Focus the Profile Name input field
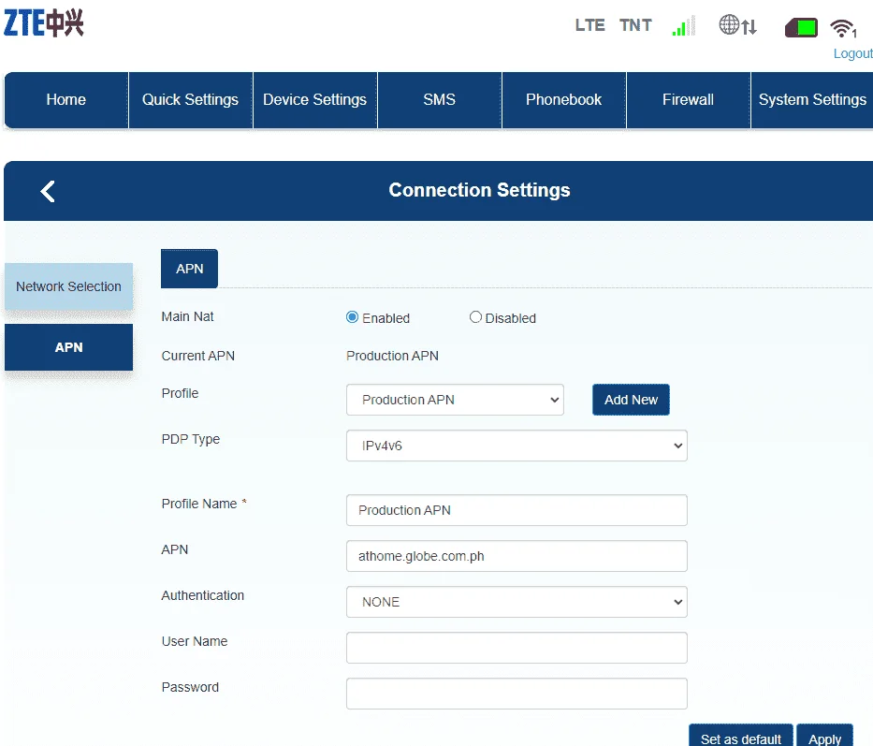 point(517,510)
